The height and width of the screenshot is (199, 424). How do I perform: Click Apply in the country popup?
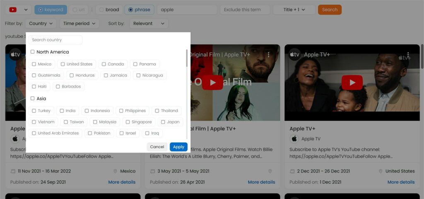click(x=178, y=147)
